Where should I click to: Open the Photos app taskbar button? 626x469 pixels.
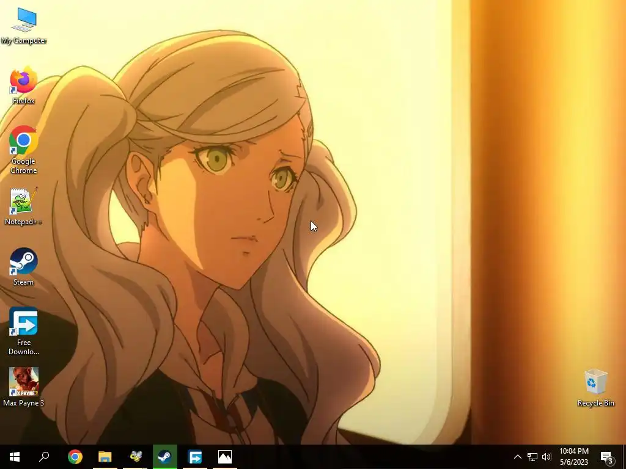[x=225, y=457]
